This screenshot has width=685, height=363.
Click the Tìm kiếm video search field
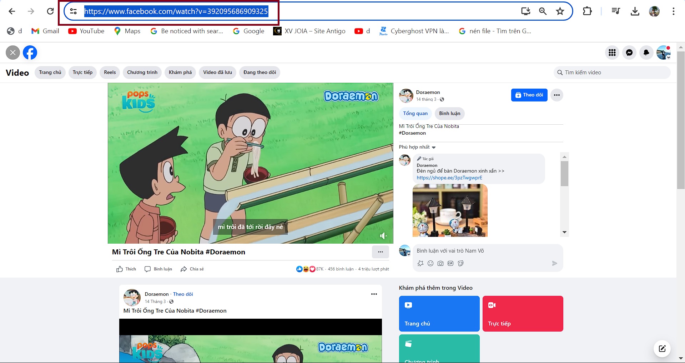612,73
